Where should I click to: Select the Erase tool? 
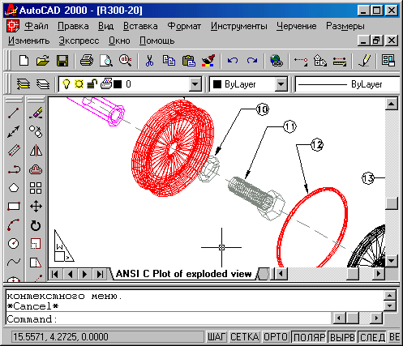[36, 113]
